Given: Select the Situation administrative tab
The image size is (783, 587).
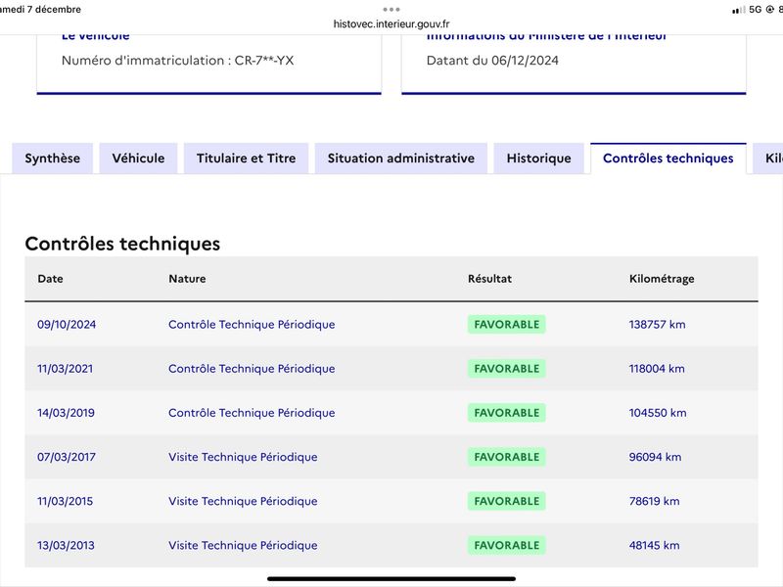Looking at the screenshot, I should 401,158.
